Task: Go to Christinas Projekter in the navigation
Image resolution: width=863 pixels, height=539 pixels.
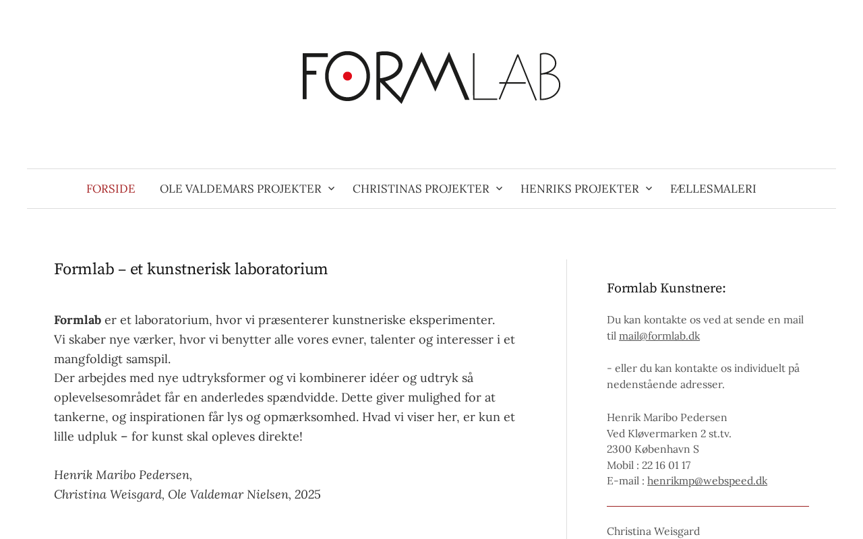Action: (421, 189)
